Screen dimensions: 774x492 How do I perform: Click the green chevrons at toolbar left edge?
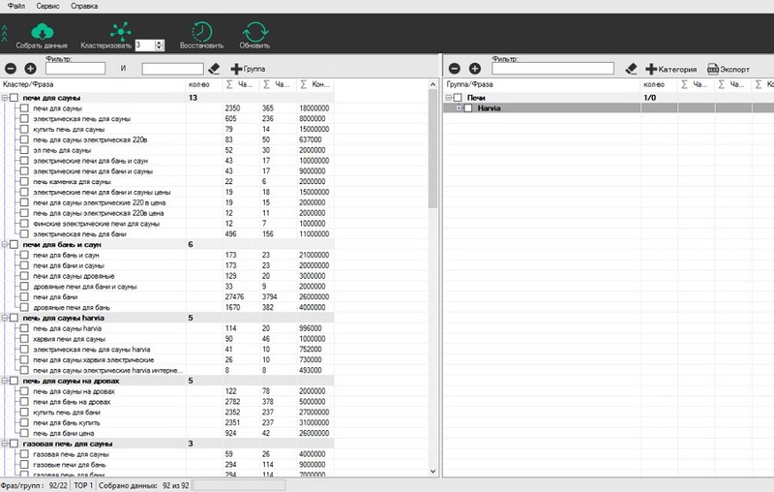(x=5, y=36)
